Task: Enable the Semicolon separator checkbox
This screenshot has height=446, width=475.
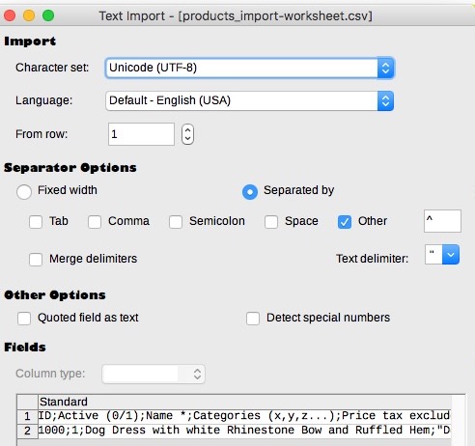Action: [x=176, y=222]
